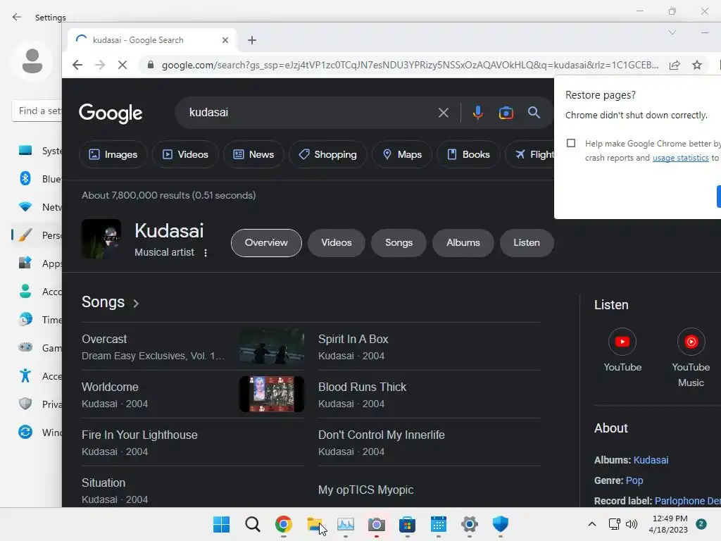Switch to Kudasai Songs tab
Viewport: 721px width, 541px height.
click(399, 243)
